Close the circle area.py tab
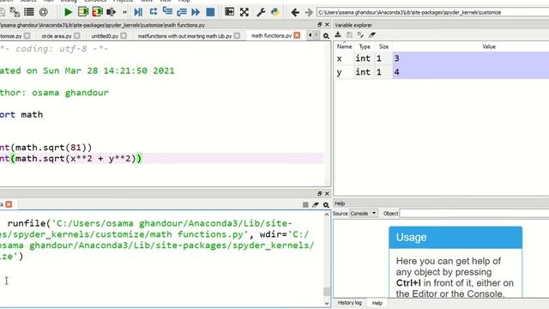This screenshot has width=549, height=309. (77, 36)
